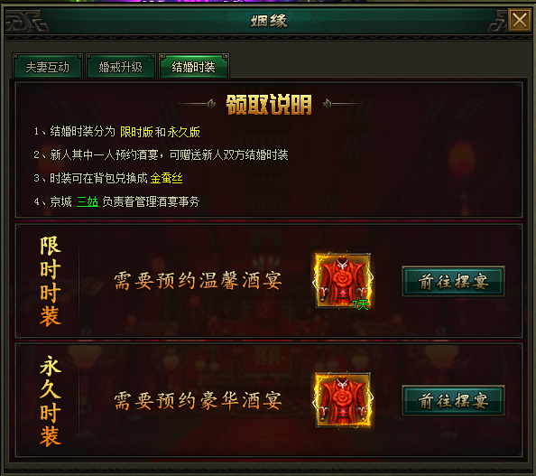Image resolution: width=536 pixels, height=476 pixels.
Task: Close the 姻缘 window
Action: (519, 21)
